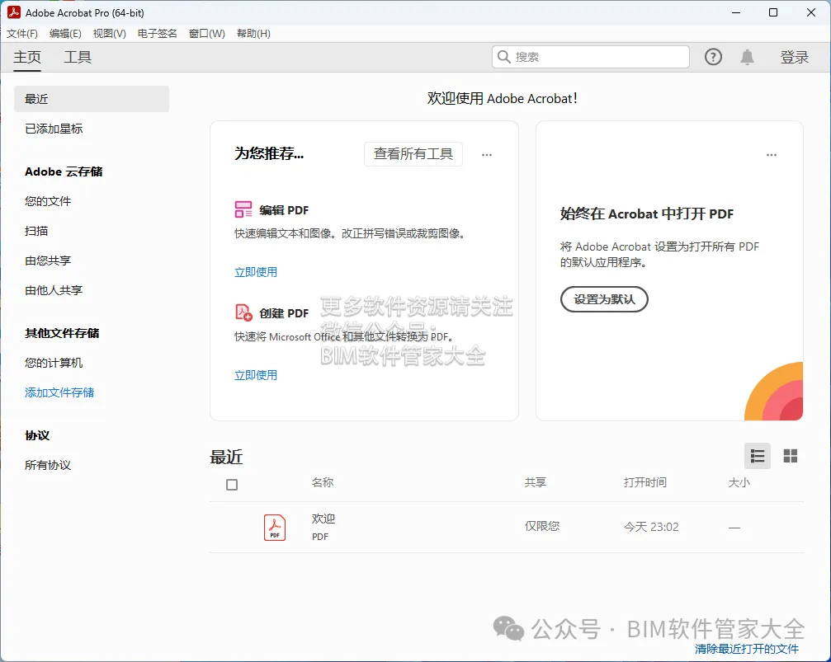Click the 仅限您 sharing cell

[x=541, y=526]
